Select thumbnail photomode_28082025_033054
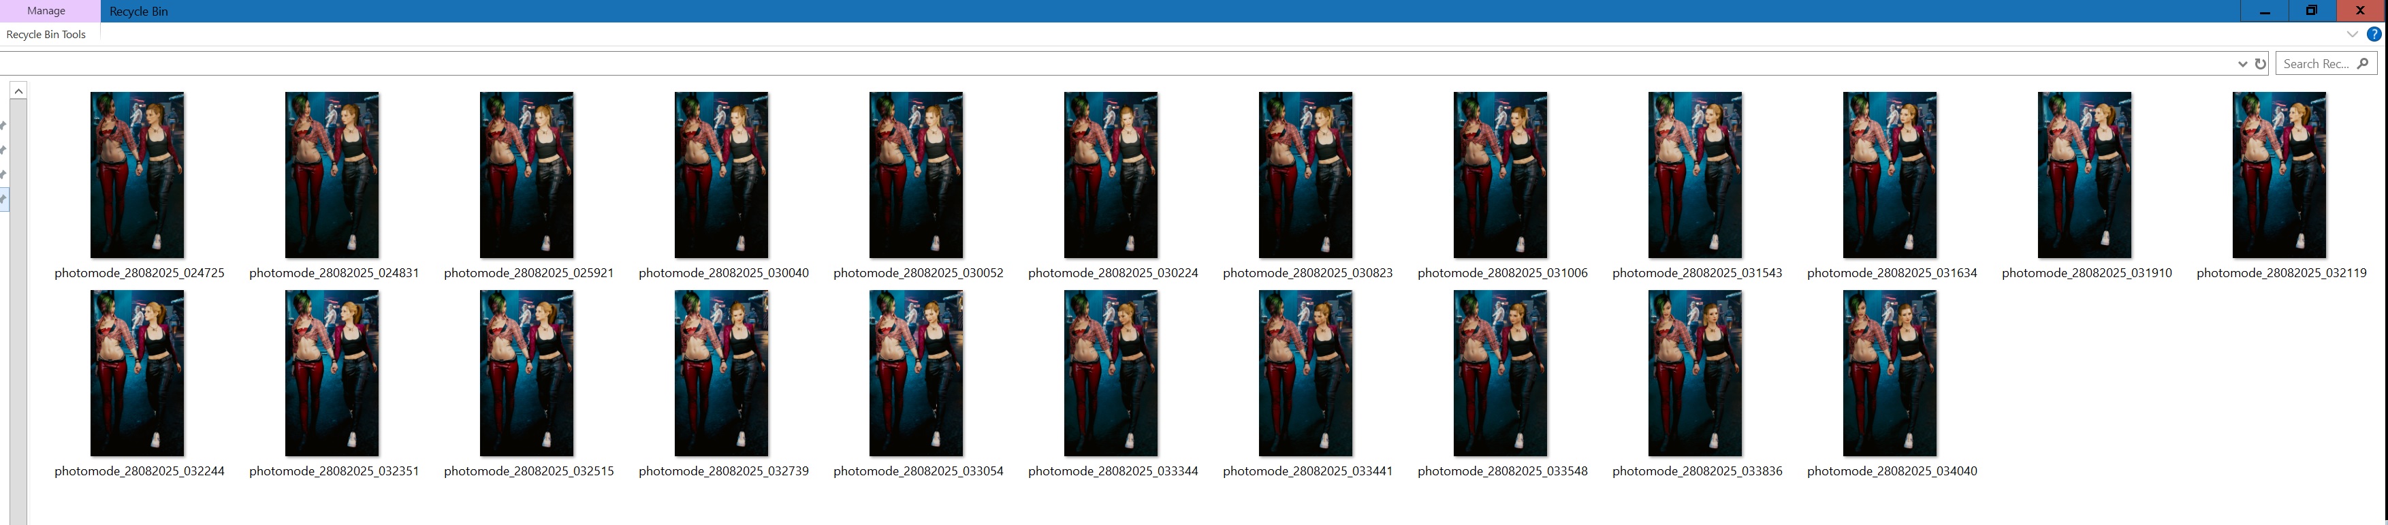Screen dimensions: 2388x525 pyautogui.click(x=916, y=374)
